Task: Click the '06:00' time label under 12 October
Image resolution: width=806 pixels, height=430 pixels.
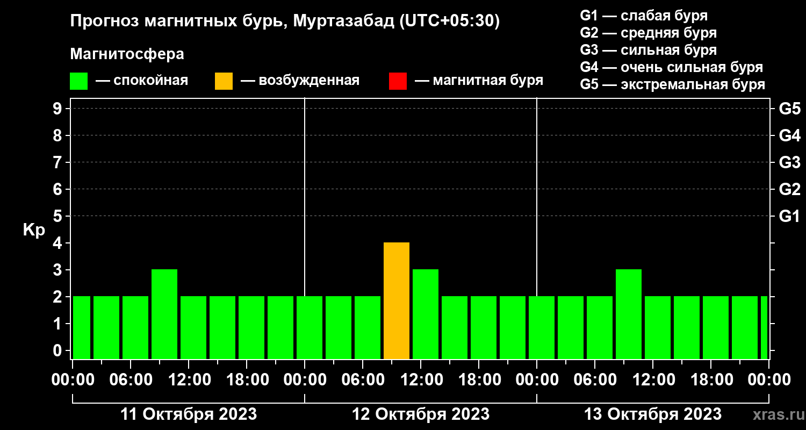Action: pos(362,380)
